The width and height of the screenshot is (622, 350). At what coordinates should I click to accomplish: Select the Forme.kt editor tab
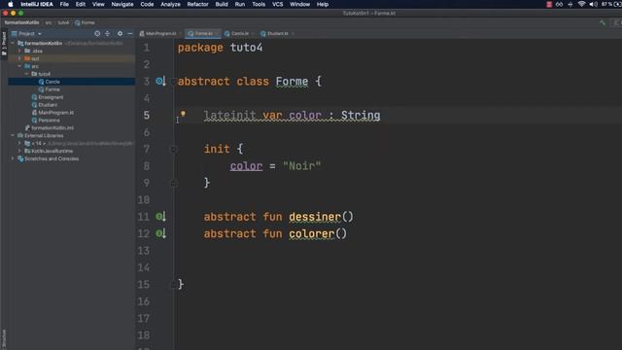coord(203,34)
